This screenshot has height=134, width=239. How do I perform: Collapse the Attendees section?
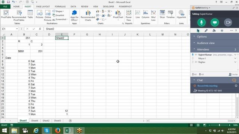tap(215, 50)
